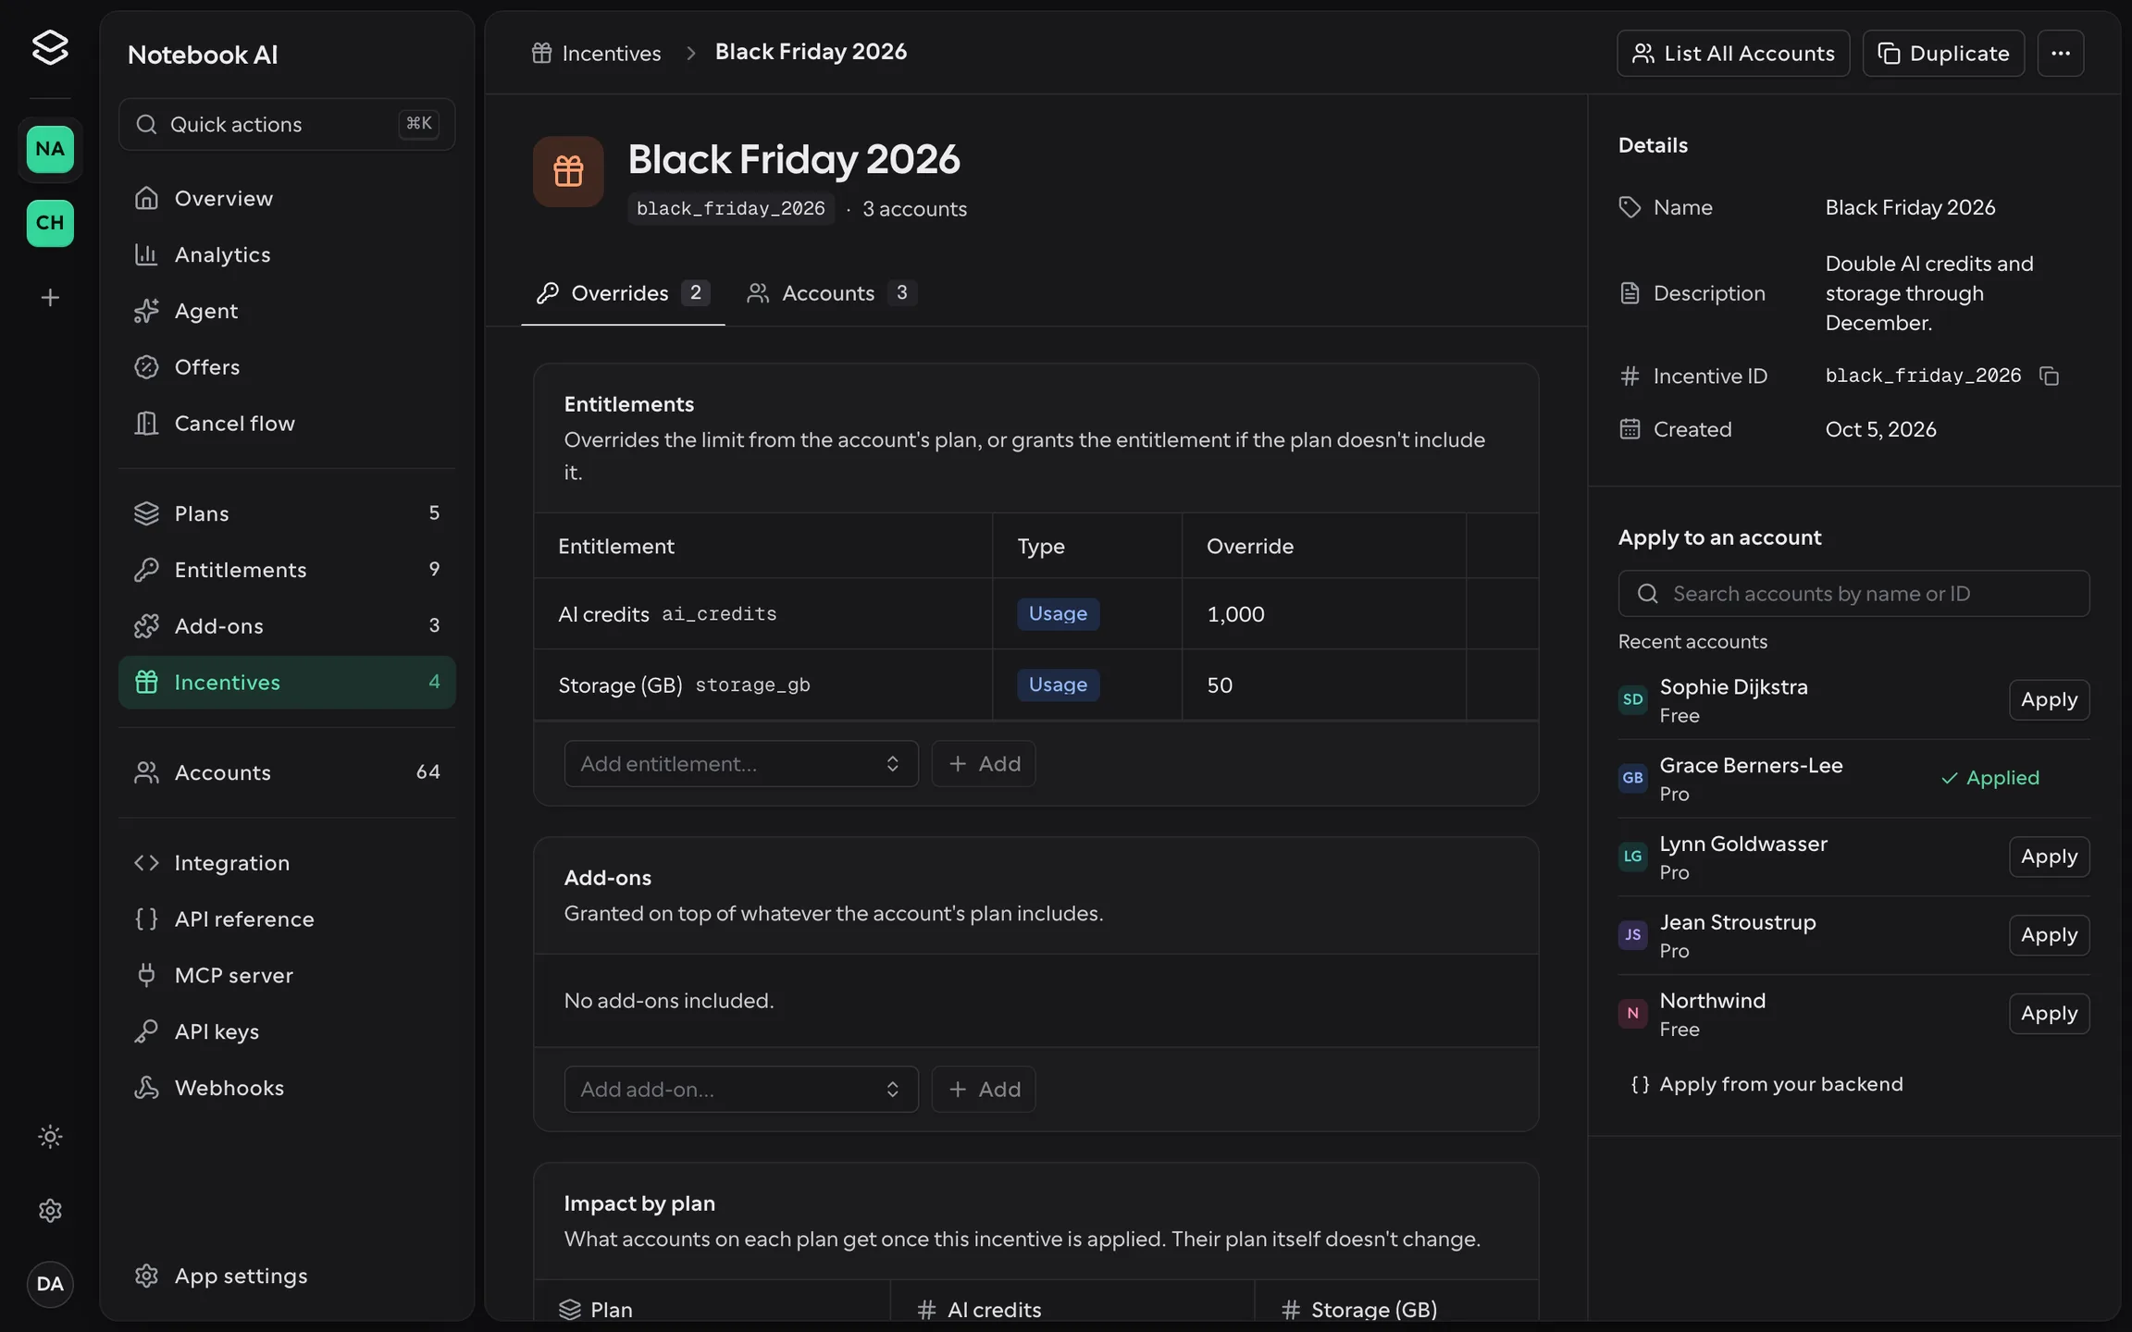
Task: Switch to the CH workspace avatar
Action: click(50, 223)
